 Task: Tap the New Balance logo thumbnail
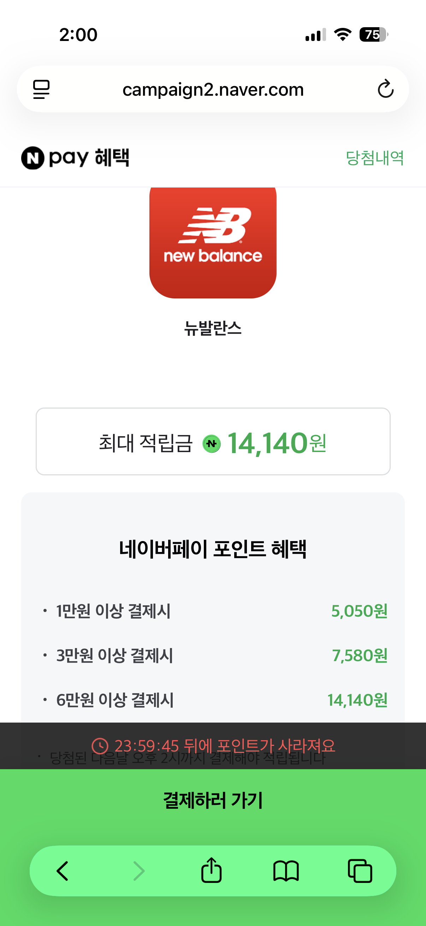click(213, 242)
